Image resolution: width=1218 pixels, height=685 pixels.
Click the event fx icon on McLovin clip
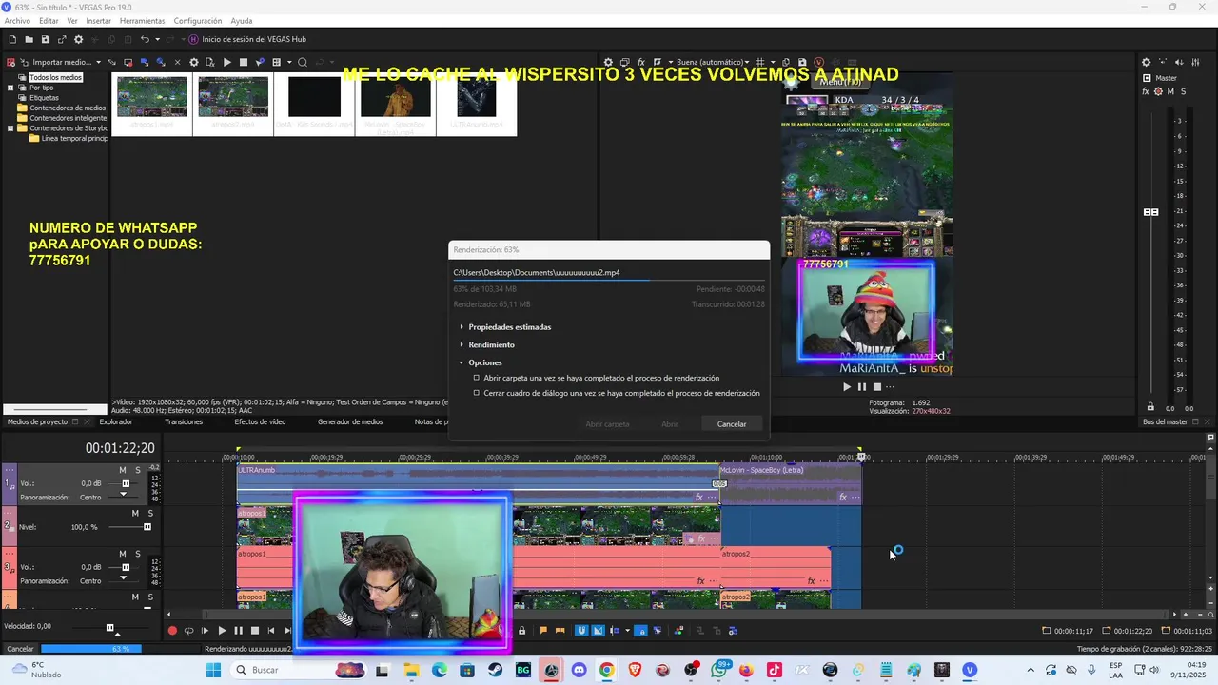[842, 497]
